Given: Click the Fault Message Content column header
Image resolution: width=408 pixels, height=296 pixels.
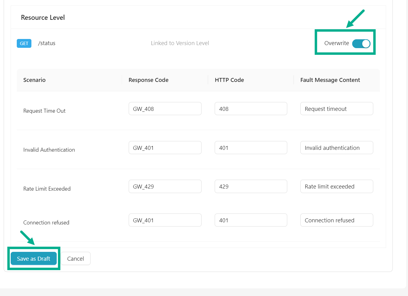Looking at the screenshot, I should click(330, 80).
